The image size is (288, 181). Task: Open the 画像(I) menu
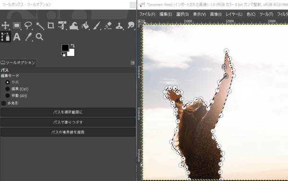(x=216, y=14)
